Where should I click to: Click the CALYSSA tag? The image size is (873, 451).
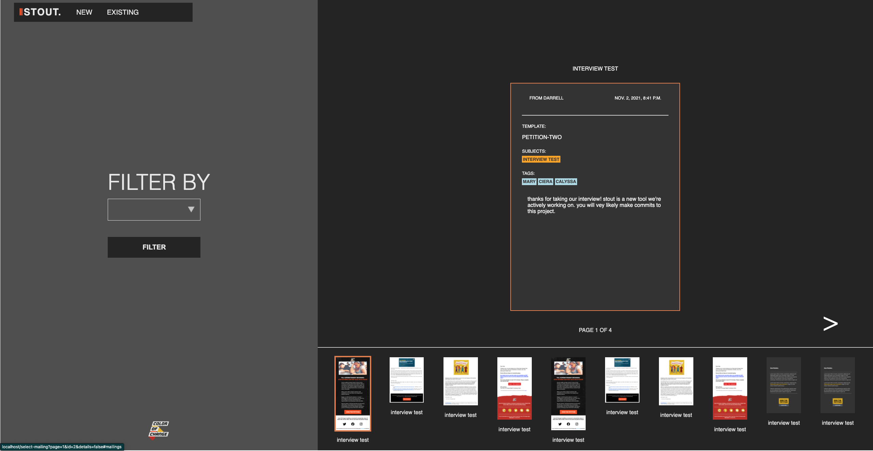566,182
